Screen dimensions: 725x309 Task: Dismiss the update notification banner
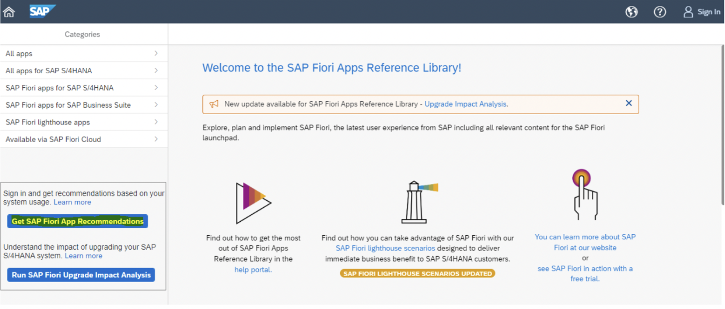(x=629, y=103)
